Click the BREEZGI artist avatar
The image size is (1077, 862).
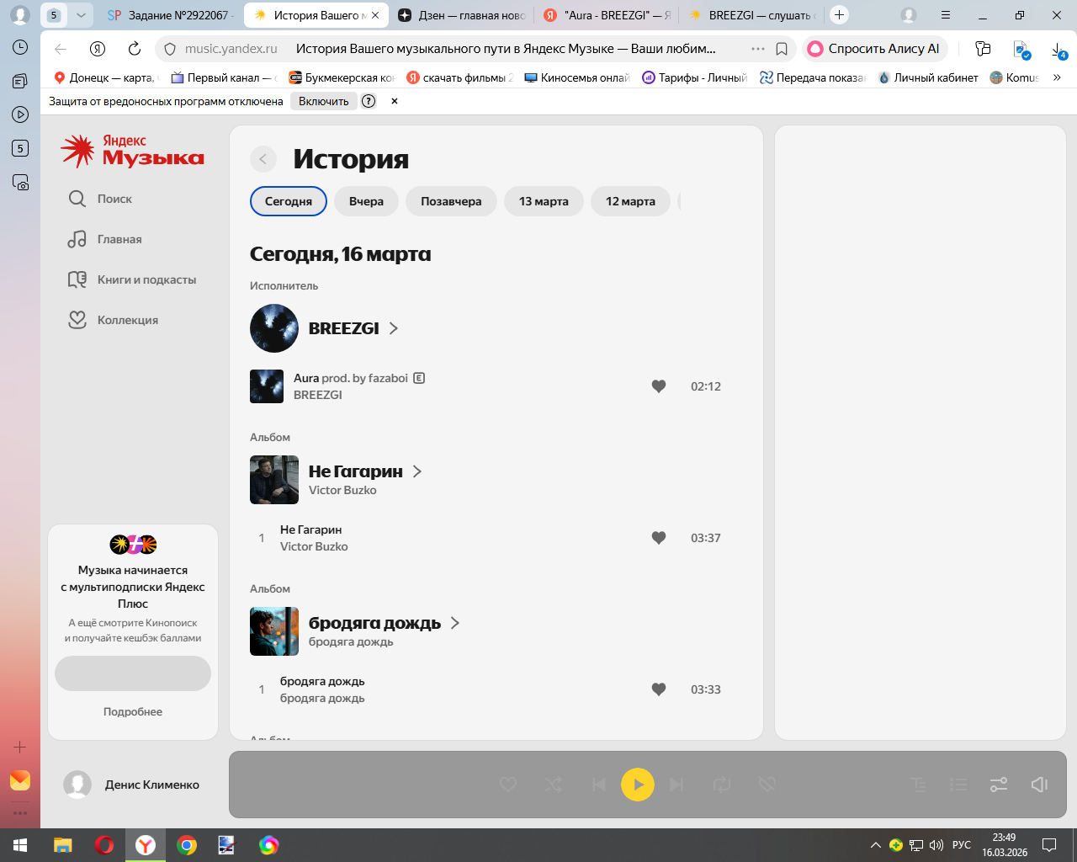(x=274, y=328)
